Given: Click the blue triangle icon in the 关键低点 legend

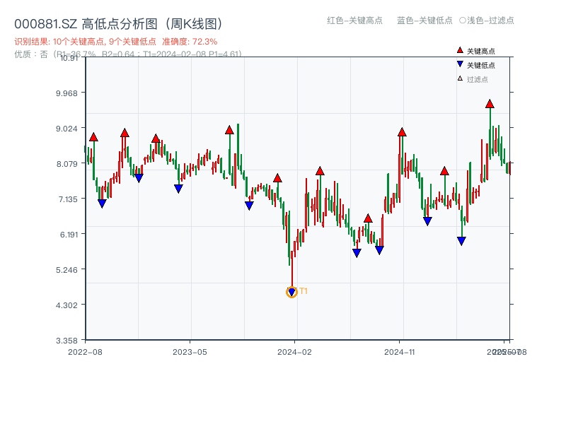Looking at the screenshot, I should tap(460, 64).
